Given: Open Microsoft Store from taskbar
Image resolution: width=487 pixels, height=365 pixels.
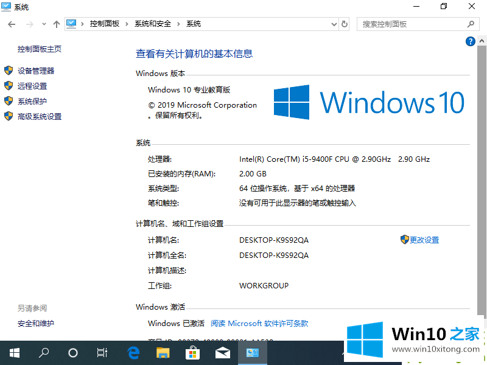Looking at the screenshot, I should coord(192,353).
